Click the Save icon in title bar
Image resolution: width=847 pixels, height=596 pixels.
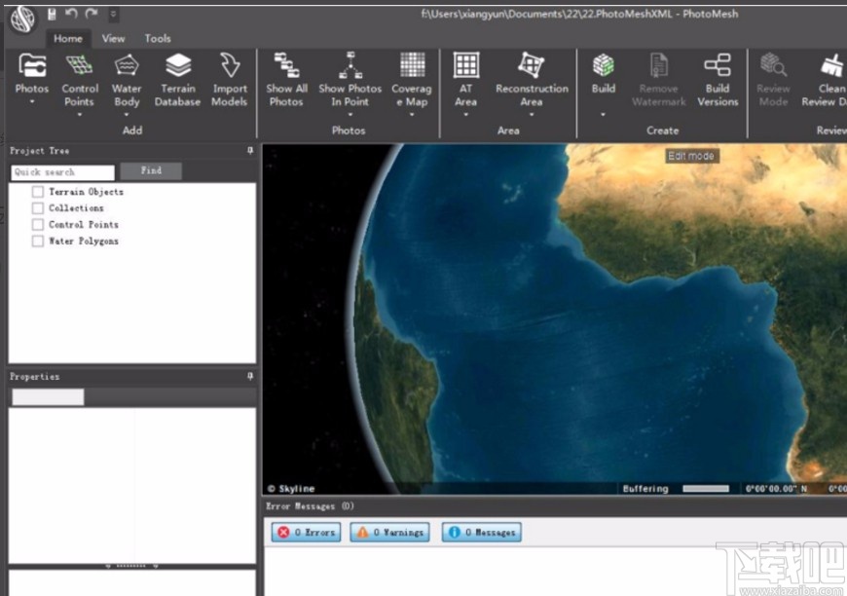pos(52,14)
